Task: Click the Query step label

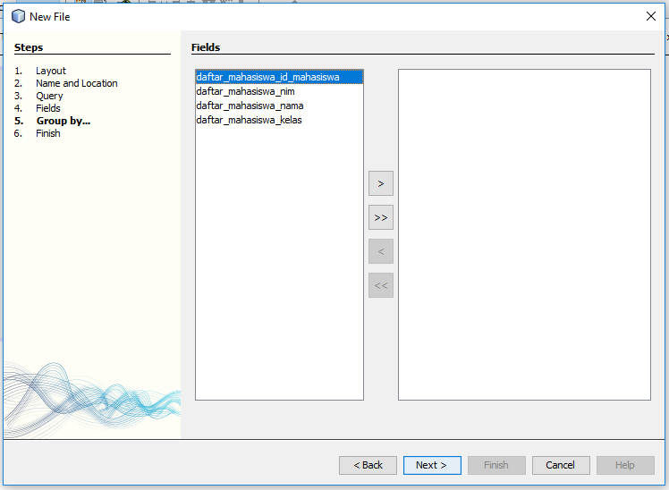Action: point(49,96)
